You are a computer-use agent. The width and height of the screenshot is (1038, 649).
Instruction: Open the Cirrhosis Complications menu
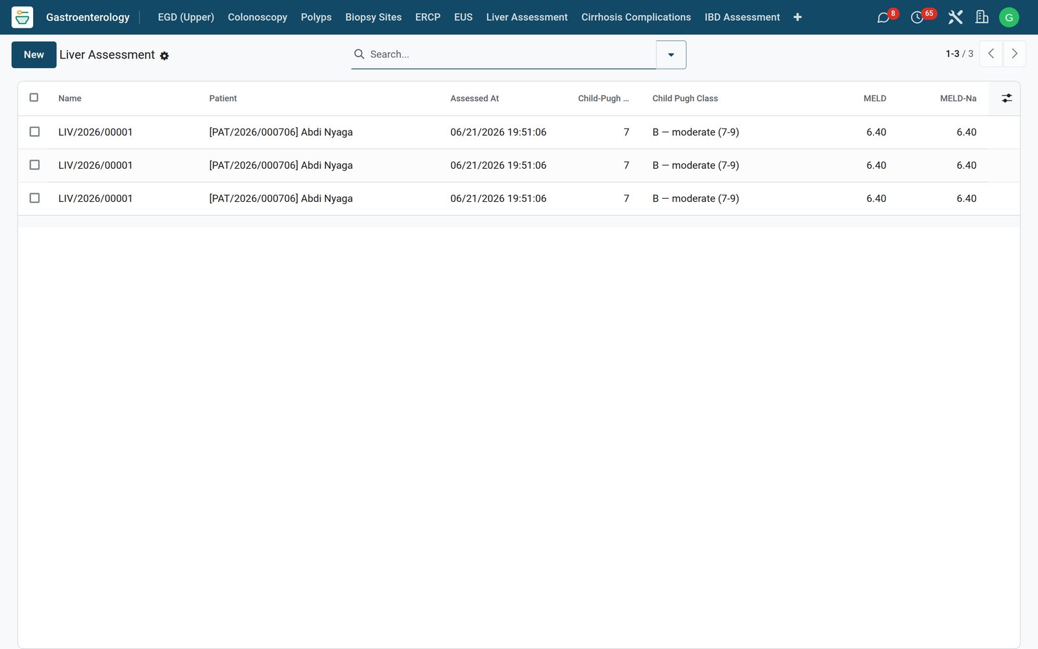[636, 17]
